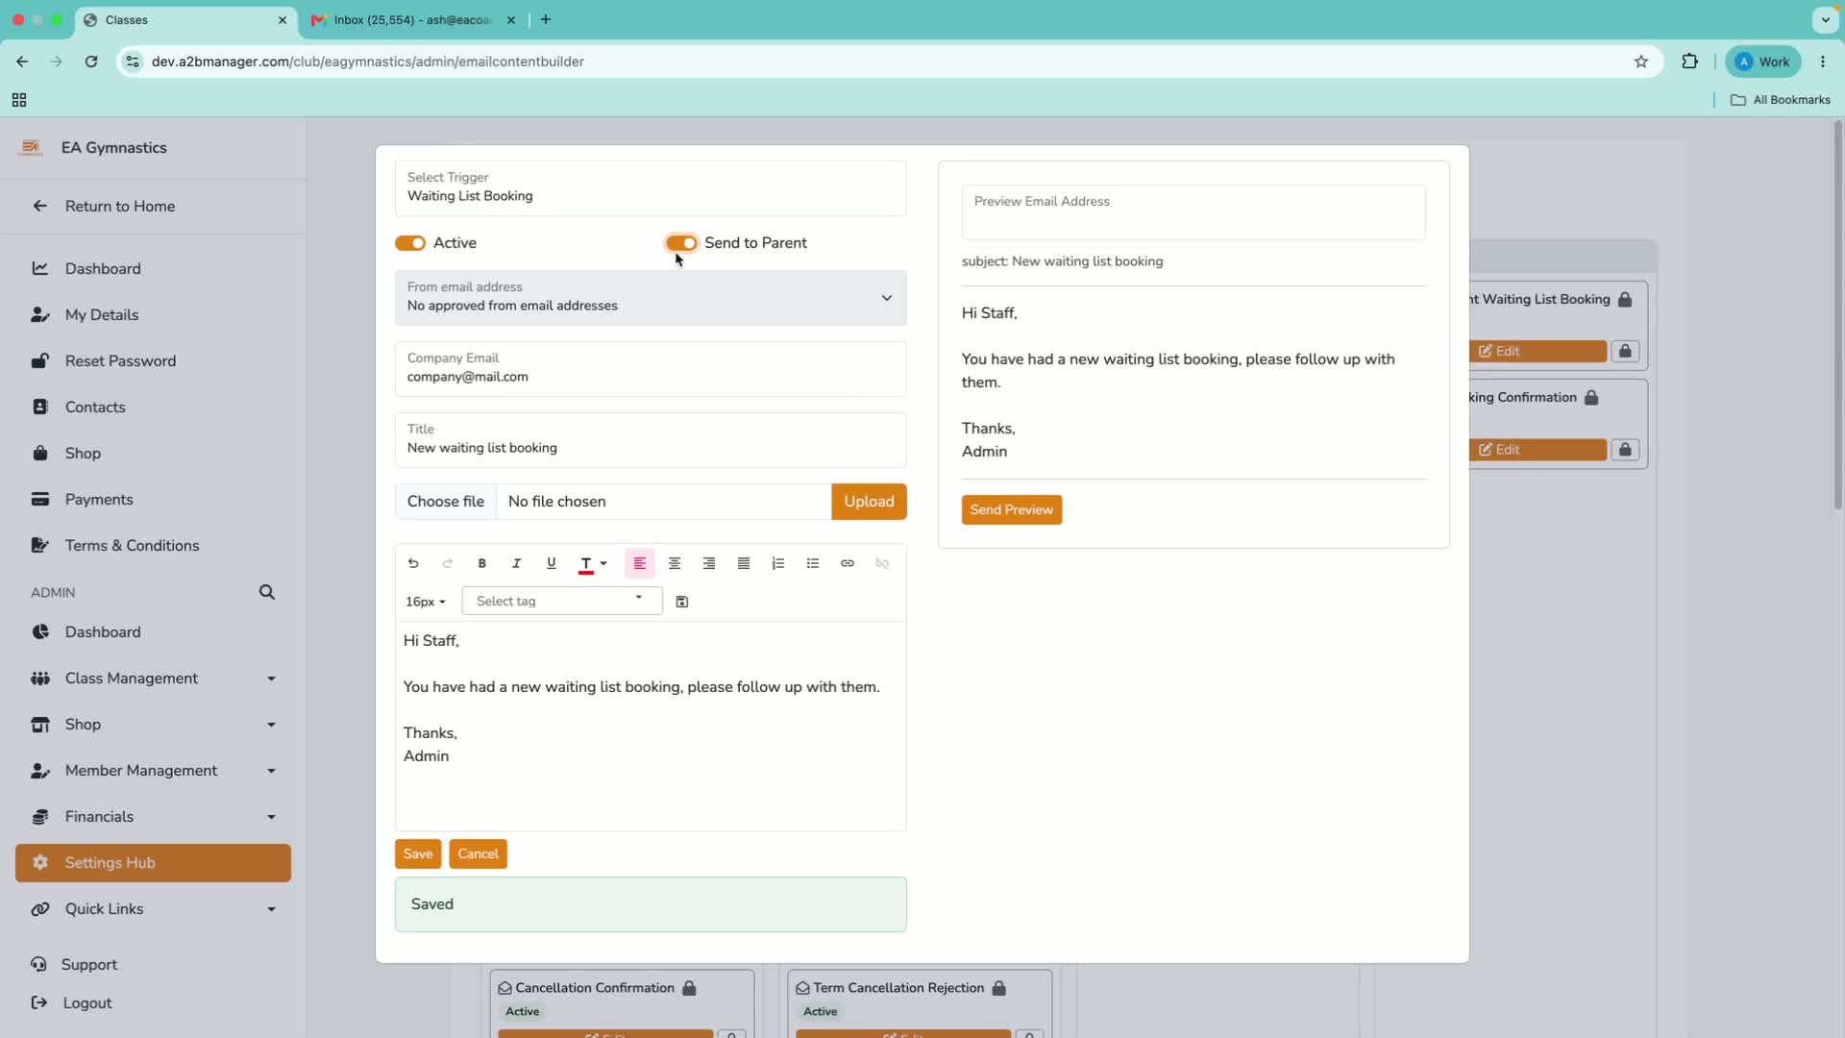Click the Preview Email Address field
This screenshot has width=1845, height=1038.
click(1193, 212)
